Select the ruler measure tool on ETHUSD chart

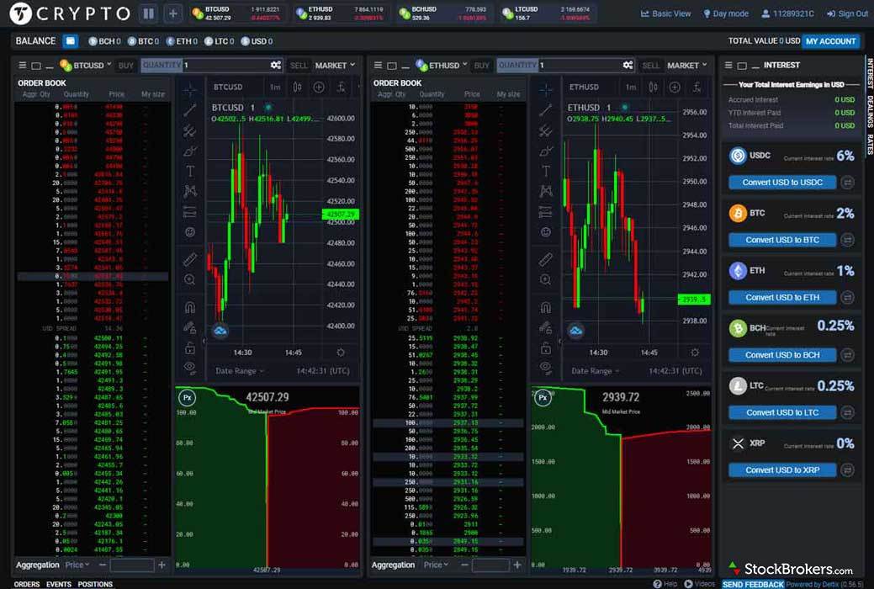click(x=546, y=259)
